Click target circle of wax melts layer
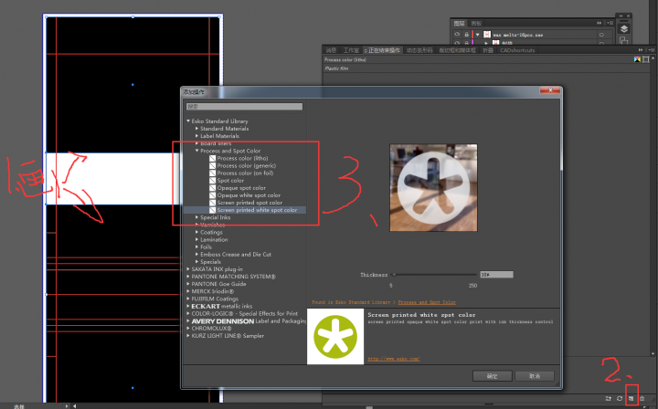This screenshot has height=409, width=658. [600, 34]
